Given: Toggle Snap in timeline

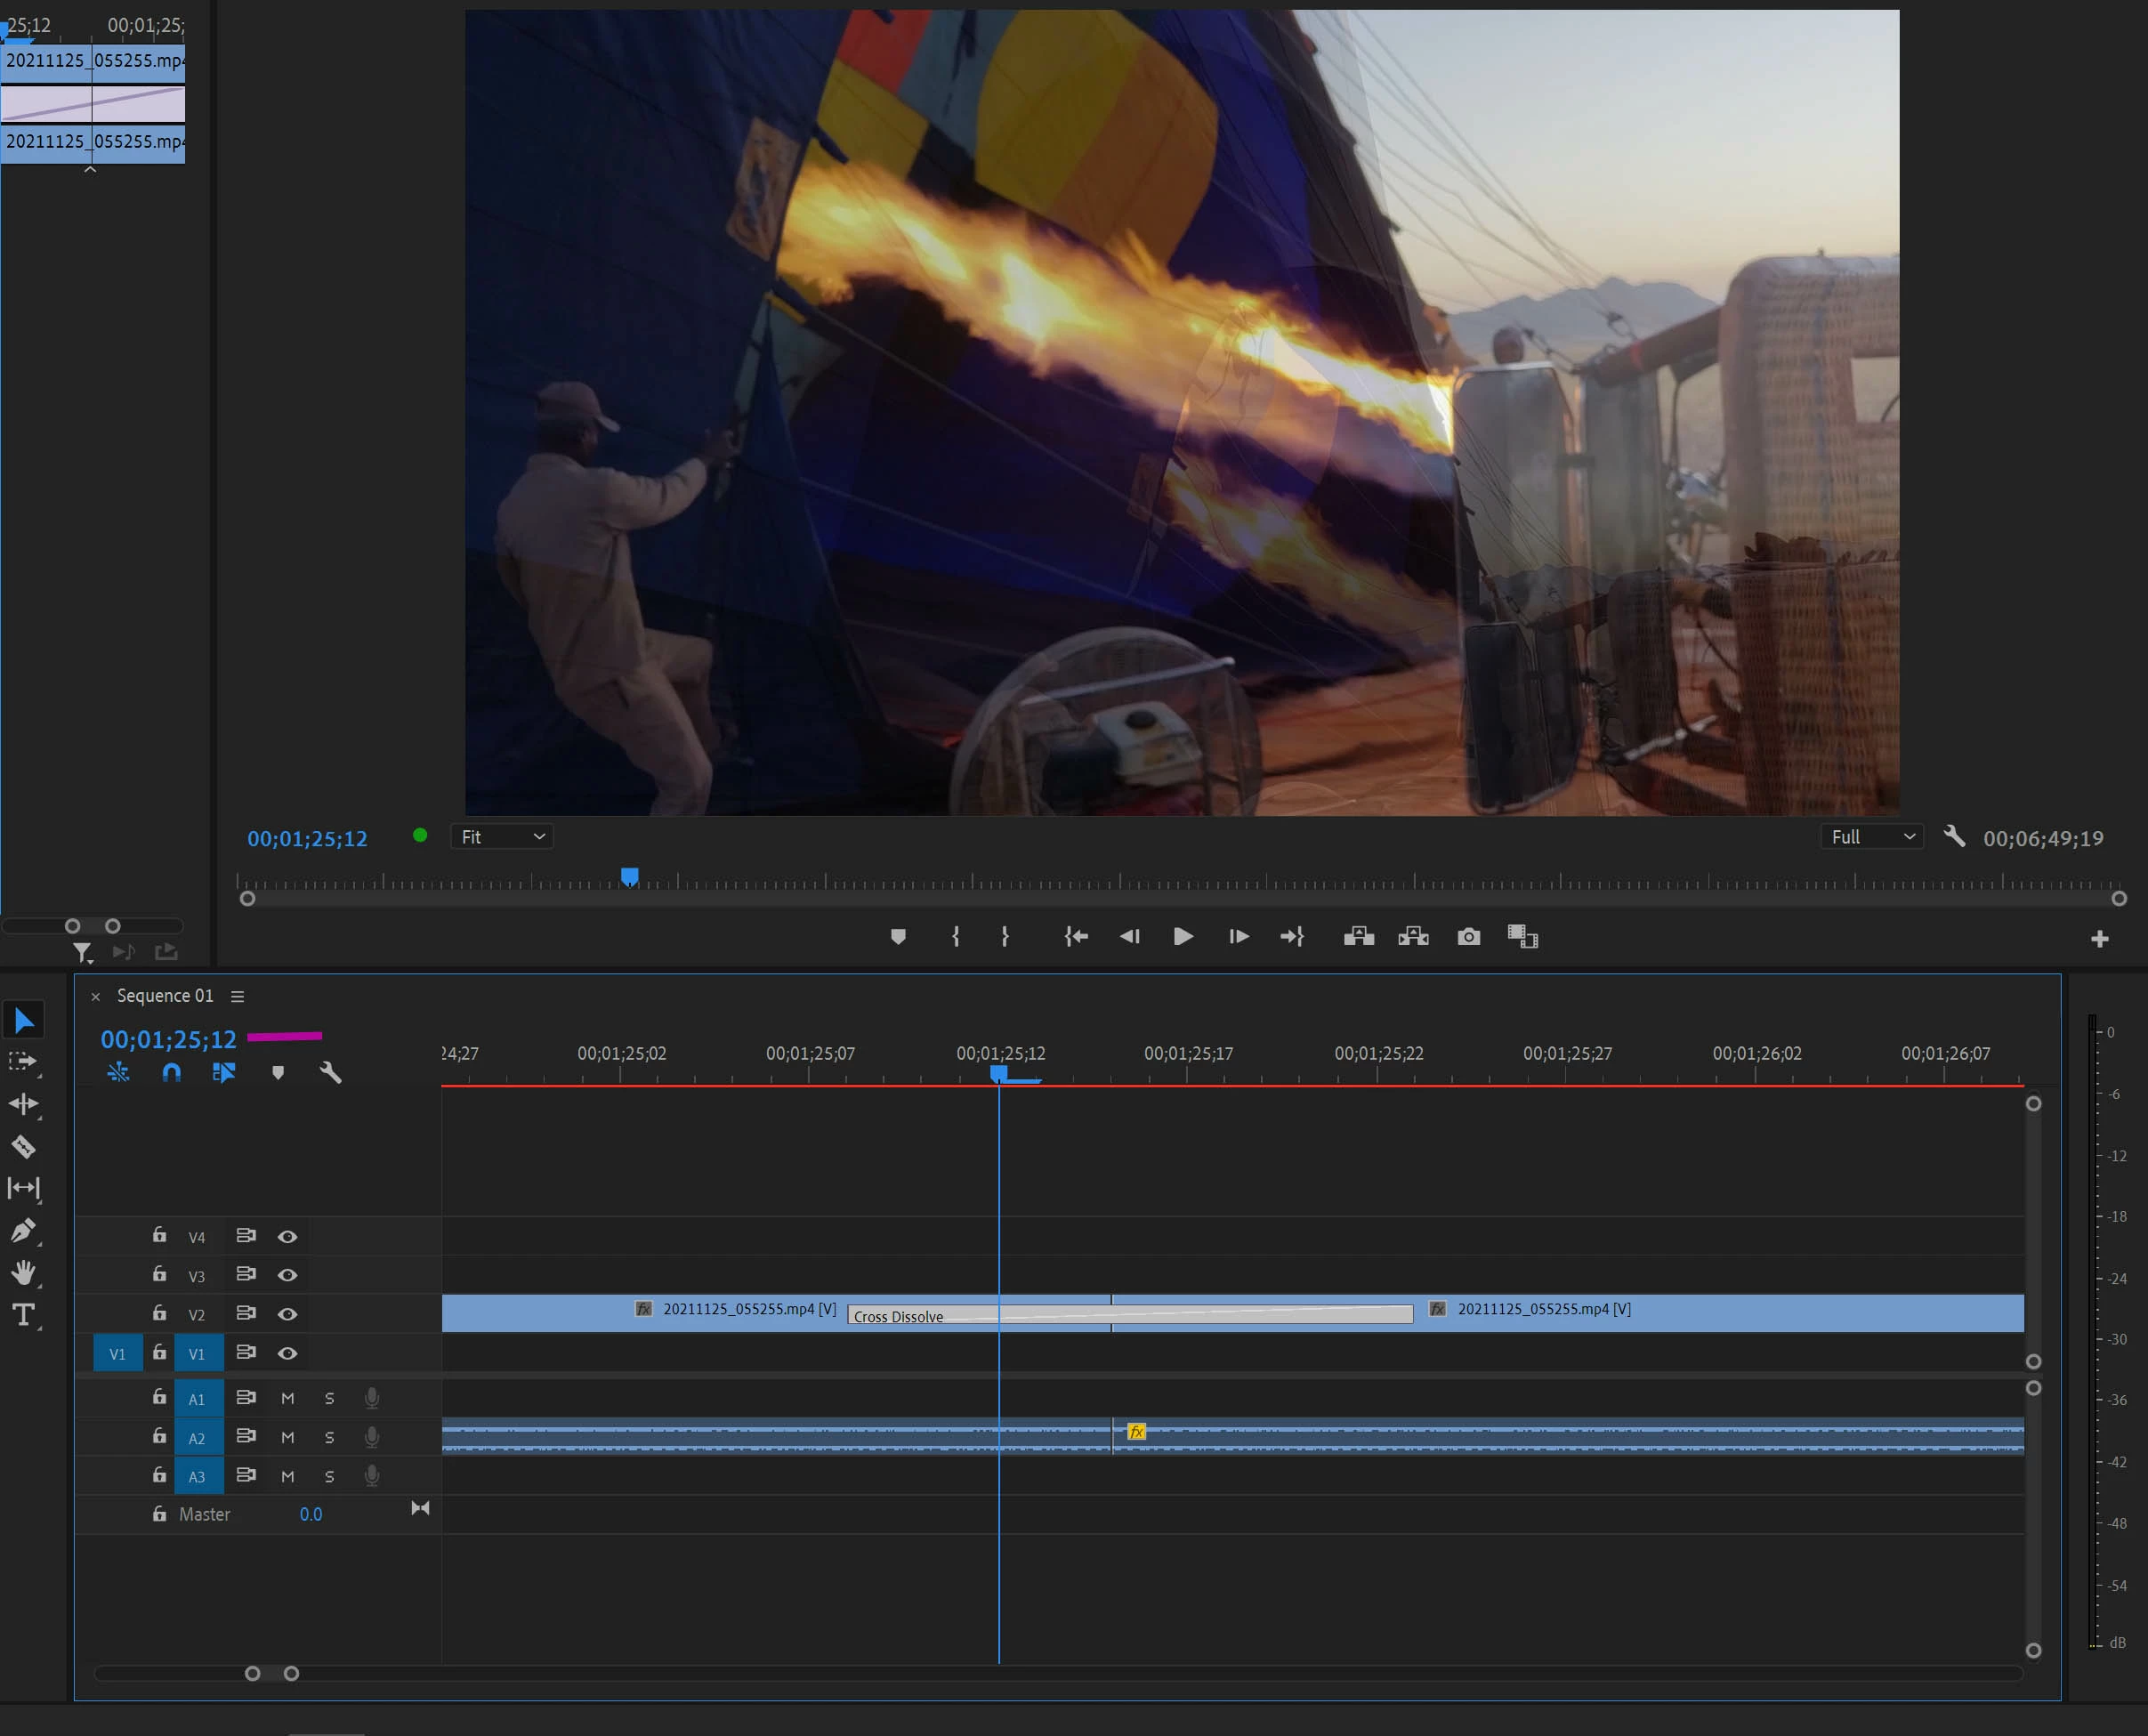Looking at the screenshot, I should tap(172, 1073).
